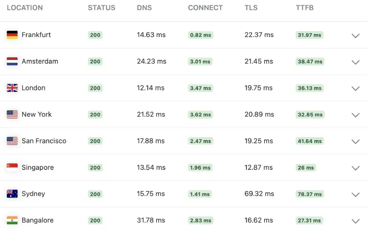Click the Amsterdam TTFB 38.47 ms badge
Image resolution: width=371 pixels, height=241 pixels.
point(310,62)
